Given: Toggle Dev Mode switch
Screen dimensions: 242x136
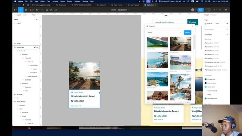Looking at the screenshot, I should tap(208, 10).
